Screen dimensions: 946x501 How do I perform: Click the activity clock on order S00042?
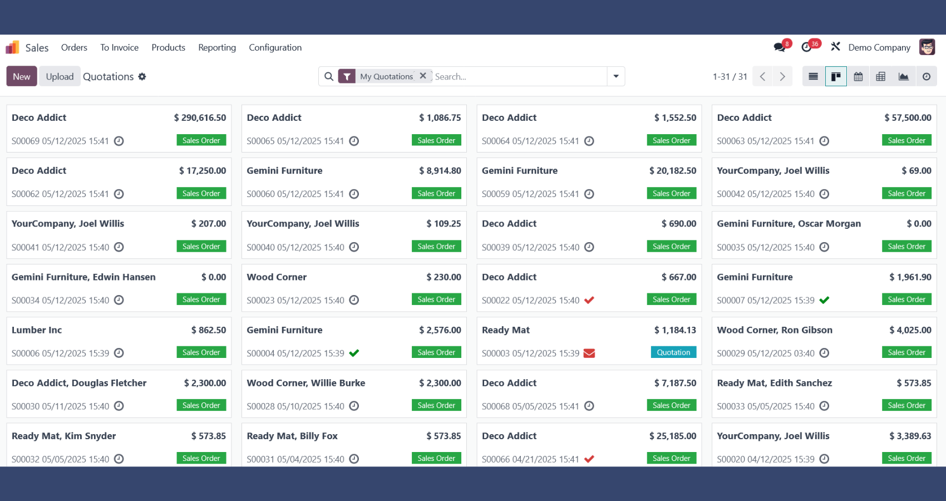(x=824, y=194)
